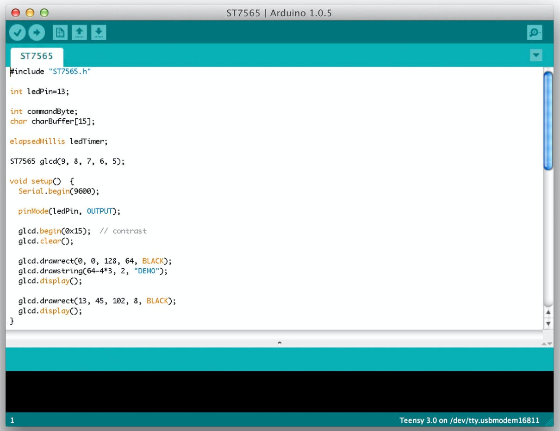Collapse the console with the divider's down triangle
This screenshot has height=431, width=560.
550,344
